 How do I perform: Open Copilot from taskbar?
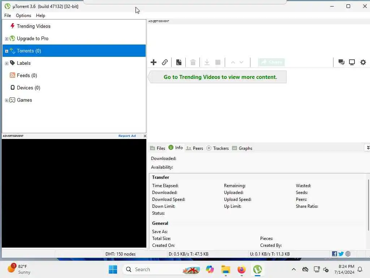210,269
